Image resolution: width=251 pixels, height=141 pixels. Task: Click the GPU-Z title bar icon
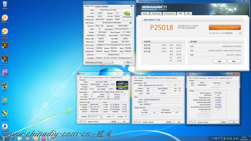click(85, 3)
